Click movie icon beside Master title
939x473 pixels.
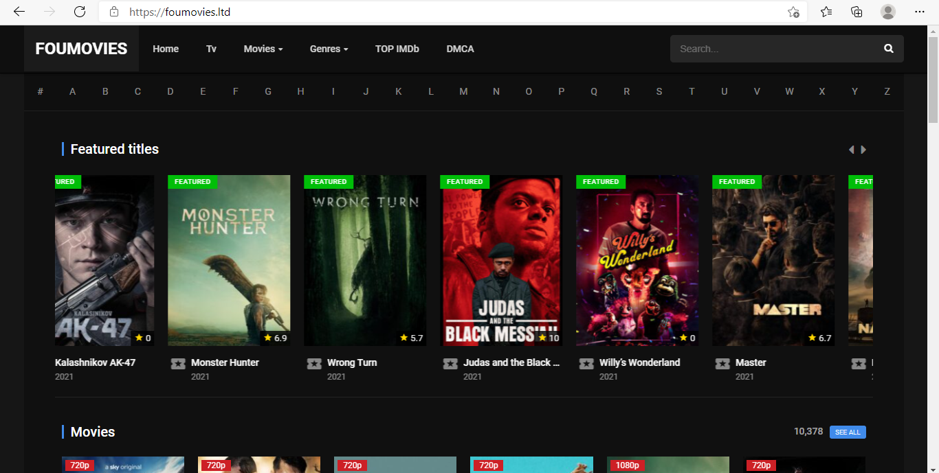point(722,363)
